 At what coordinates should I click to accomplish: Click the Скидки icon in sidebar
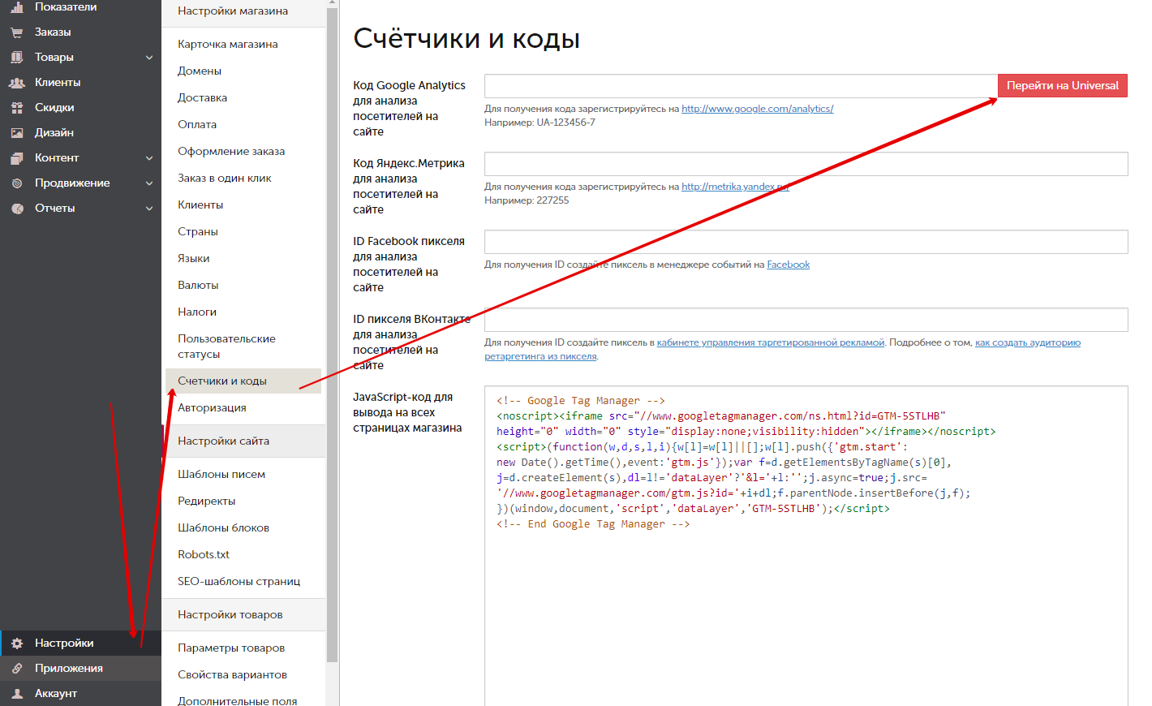17,108
